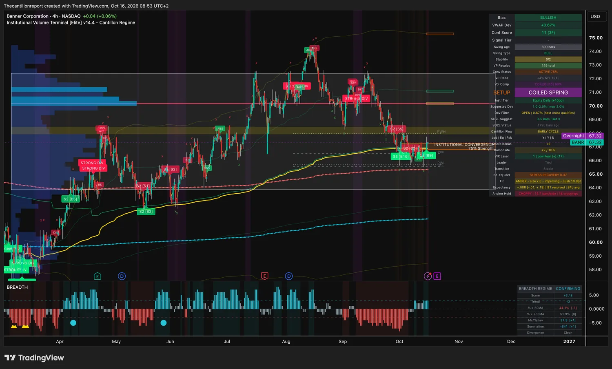This screenshot has width=612, height=369.
Task: Click the Equity Daily (+10pp) cell
Action: click(548, 100)
